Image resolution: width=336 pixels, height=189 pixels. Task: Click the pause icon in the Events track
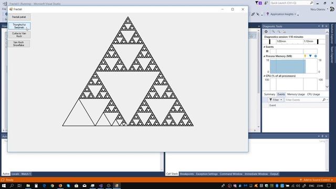[x=267, y=51]
